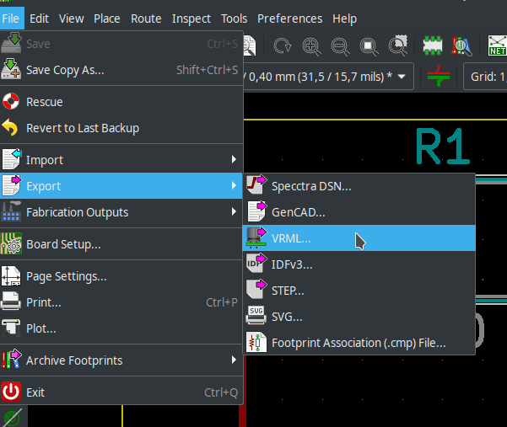507x427 pixels.
Task: Open the Help menu
Action: pyautogui.click(x=344, y=19)
